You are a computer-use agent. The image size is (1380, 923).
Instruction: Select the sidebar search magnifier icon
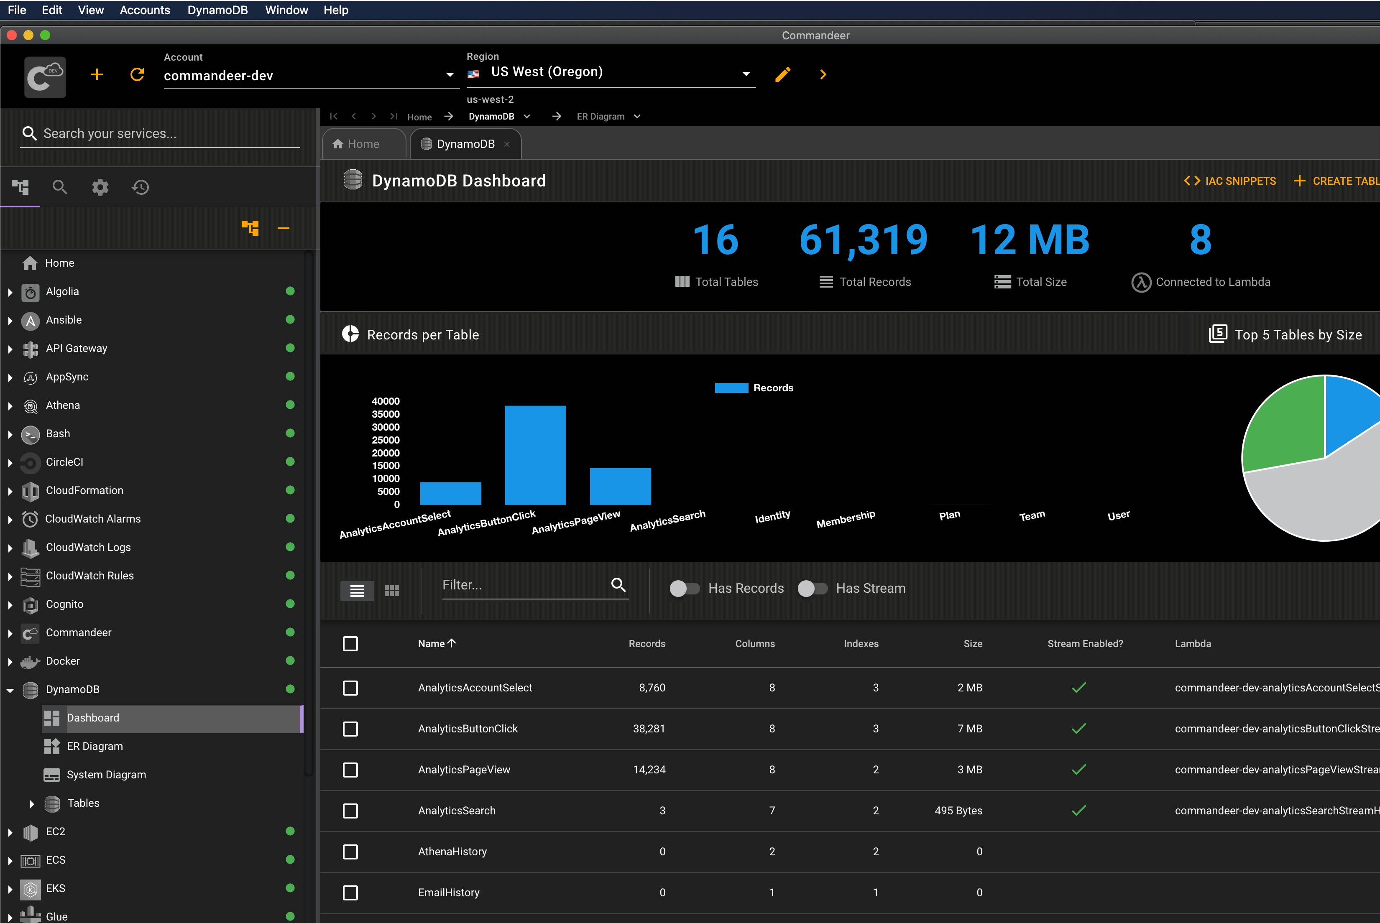pyautogui.click(x=59, y=187)
